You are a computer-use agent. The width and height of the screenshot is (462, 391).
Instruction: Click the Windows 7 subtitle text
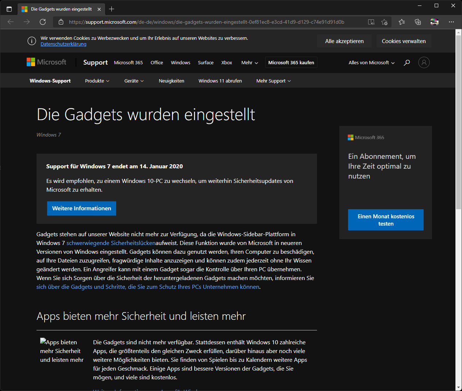click(x=49, y=135)
